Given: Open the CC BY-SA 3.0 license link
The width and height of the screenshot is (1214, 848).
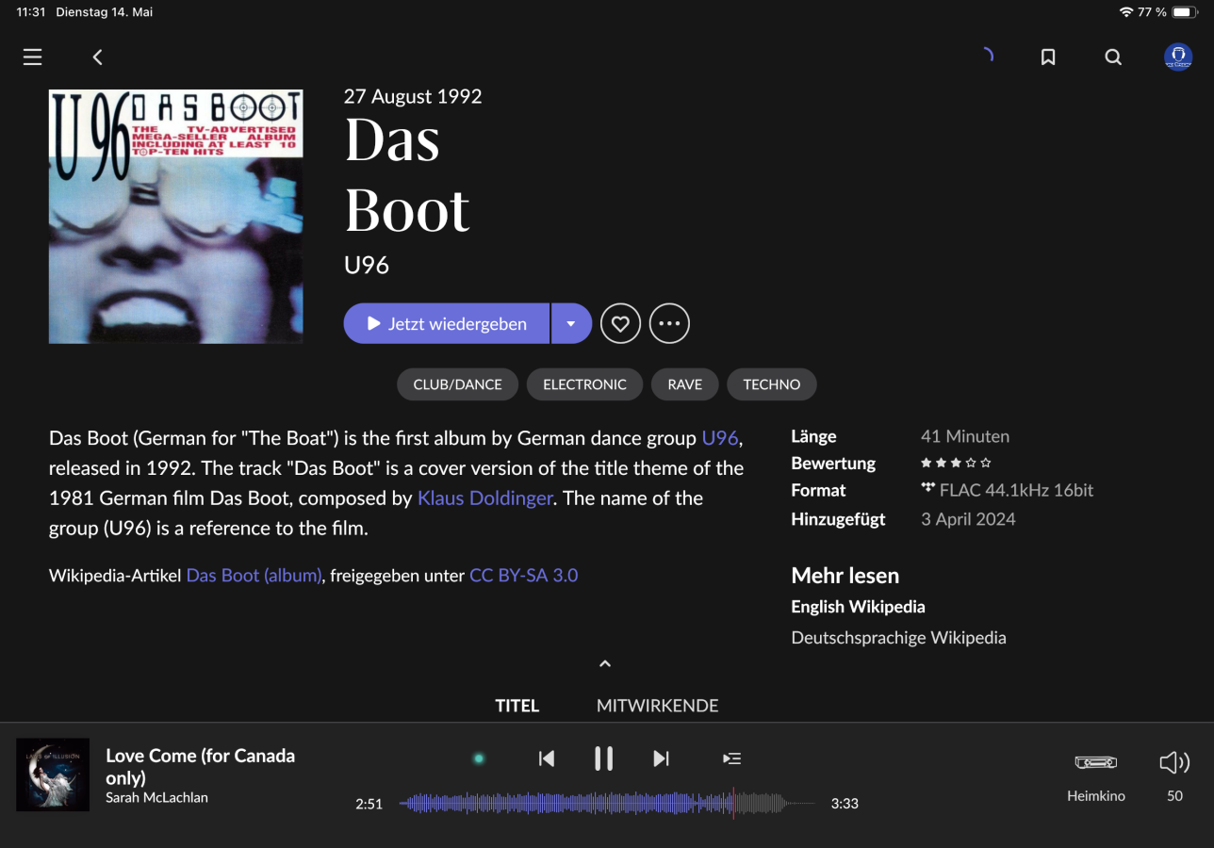Looking at the screenshot, I should click(524, 575).
